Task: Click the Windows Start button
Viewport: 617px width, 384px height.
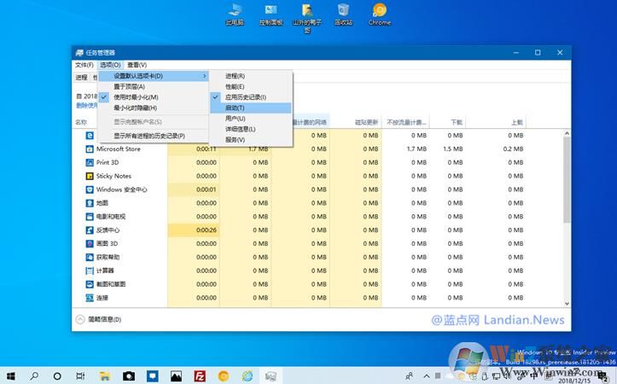Action: click(x=12, y=375)
